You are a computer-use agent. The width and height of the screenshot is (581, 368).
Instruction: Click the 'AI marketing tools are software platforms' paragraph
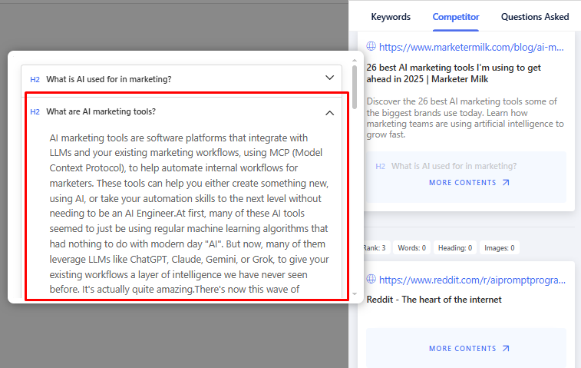point(189,214)
